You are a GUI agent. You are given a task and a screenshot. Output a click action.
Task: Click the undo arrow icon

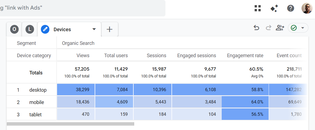256,28
